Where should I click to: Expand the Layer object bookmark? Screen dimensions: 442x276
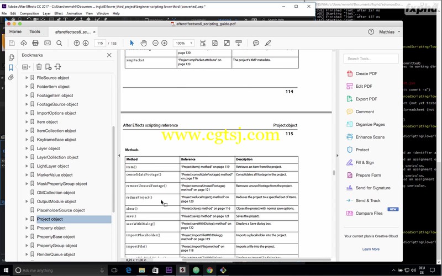point(27,148)
